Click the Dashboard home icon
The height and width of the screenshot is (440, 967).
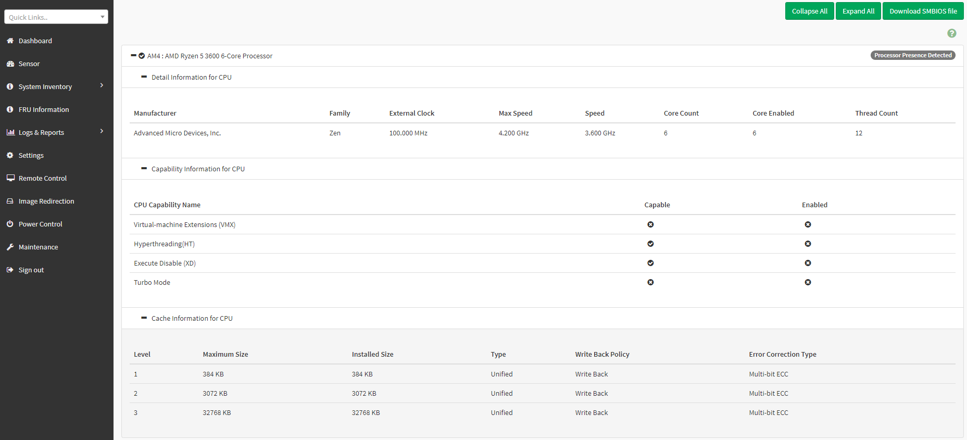click(x=10, y=41)
